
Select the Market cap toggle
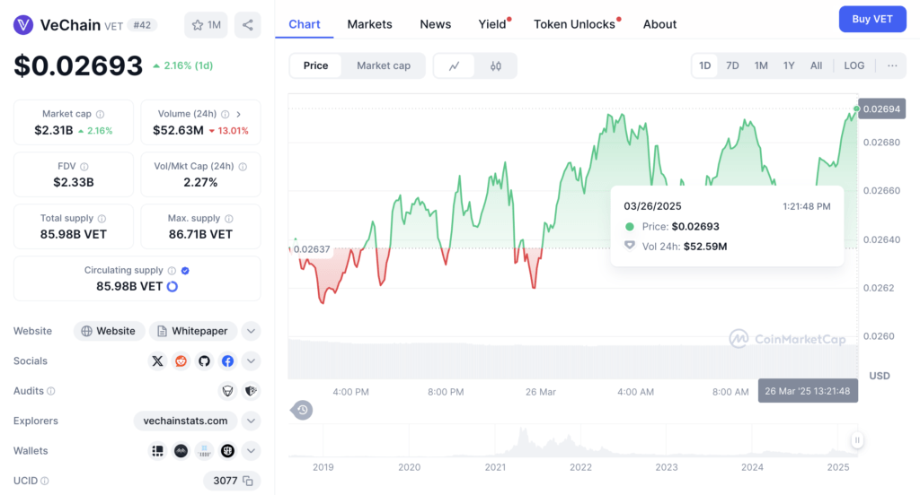coord(384,65)
